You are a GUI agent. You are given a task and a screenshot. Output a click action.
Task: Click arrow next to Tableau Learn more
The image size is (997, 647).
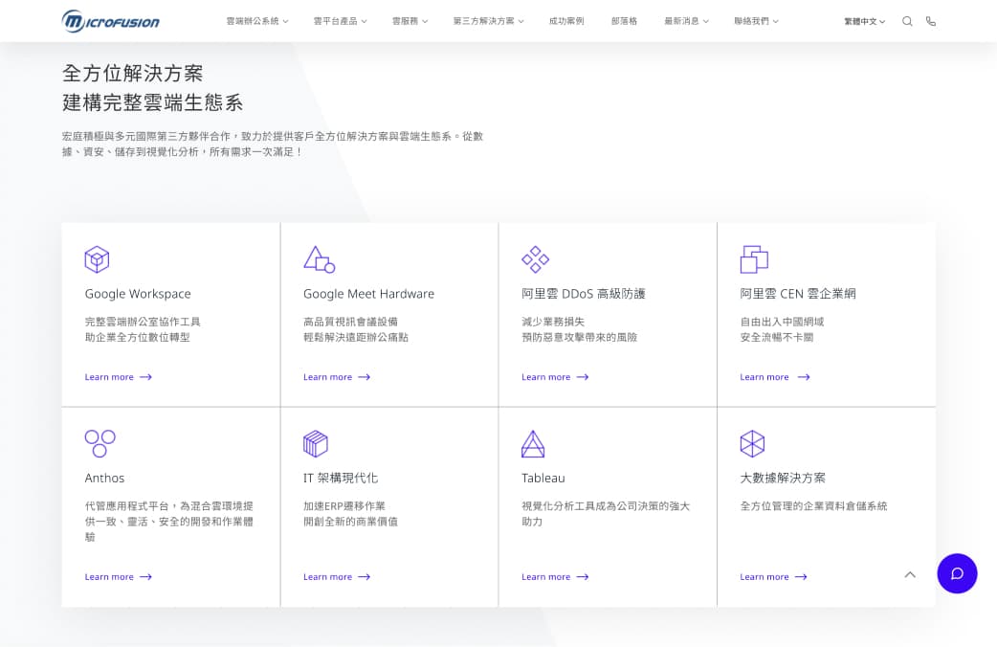click(x=583, y=577)
